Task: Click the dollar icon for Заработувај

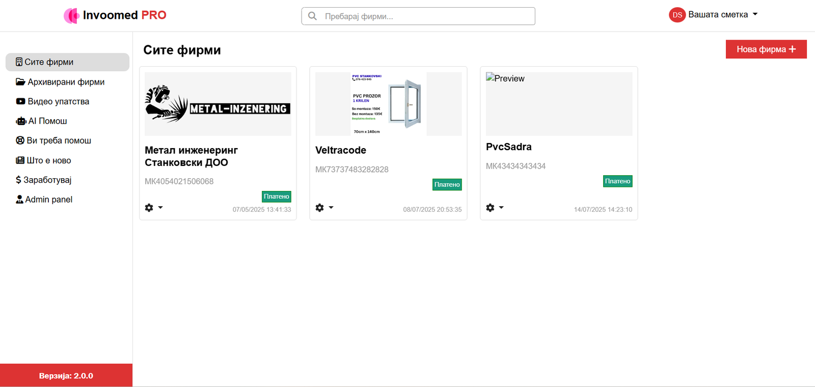Action: point(18,180)
